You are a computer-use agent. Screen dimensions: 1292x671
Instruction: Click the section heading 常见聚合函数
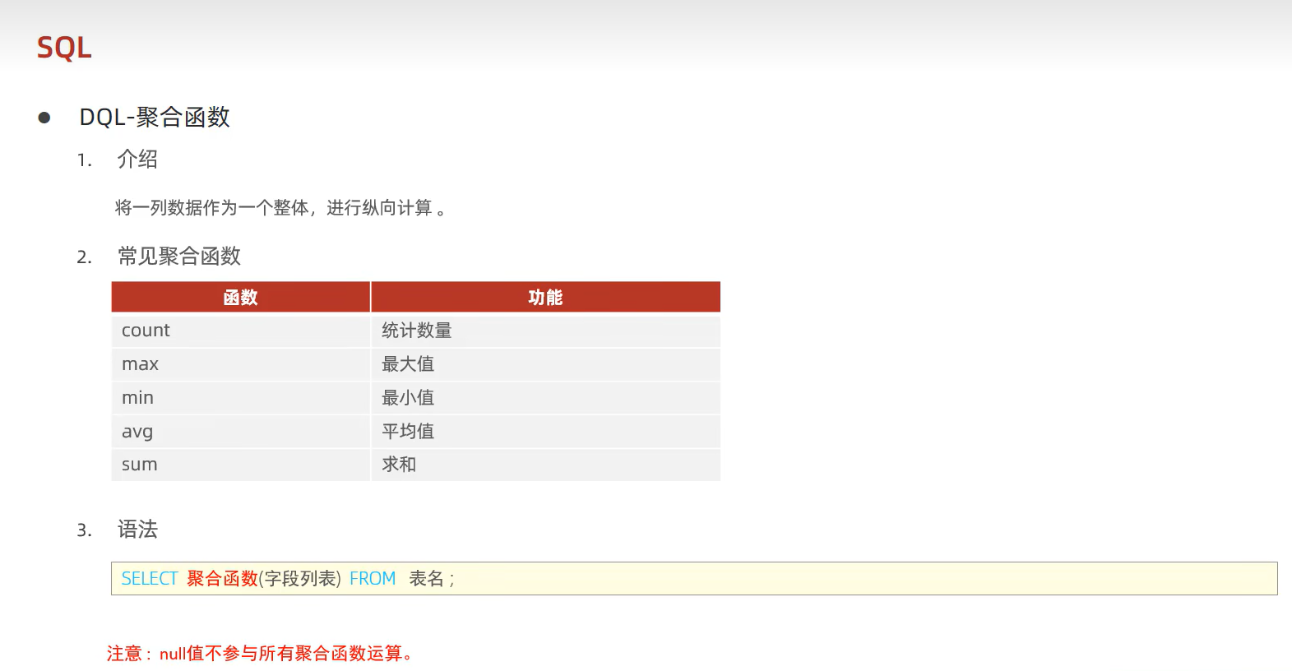pos(179,256)
